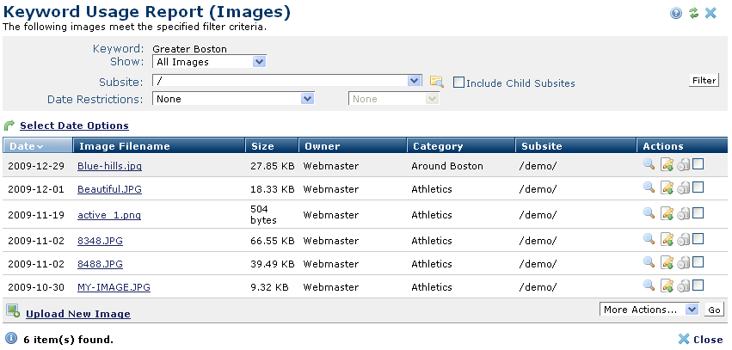This screenshot has height=350, width=732.
Task: Click the help question mark icon
Action: point(677,13)
